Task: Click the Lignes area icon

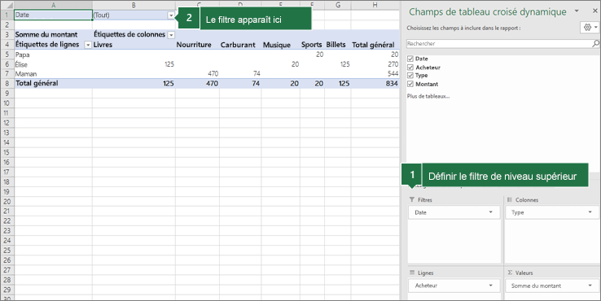Action: 412,273
